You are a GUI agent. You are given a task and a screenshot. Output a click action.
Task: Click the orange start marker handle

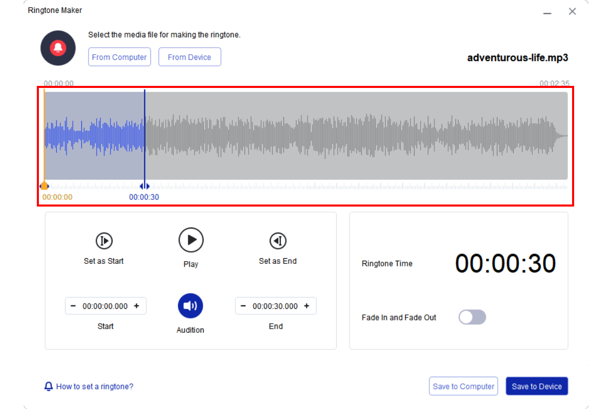click(45, 186)
